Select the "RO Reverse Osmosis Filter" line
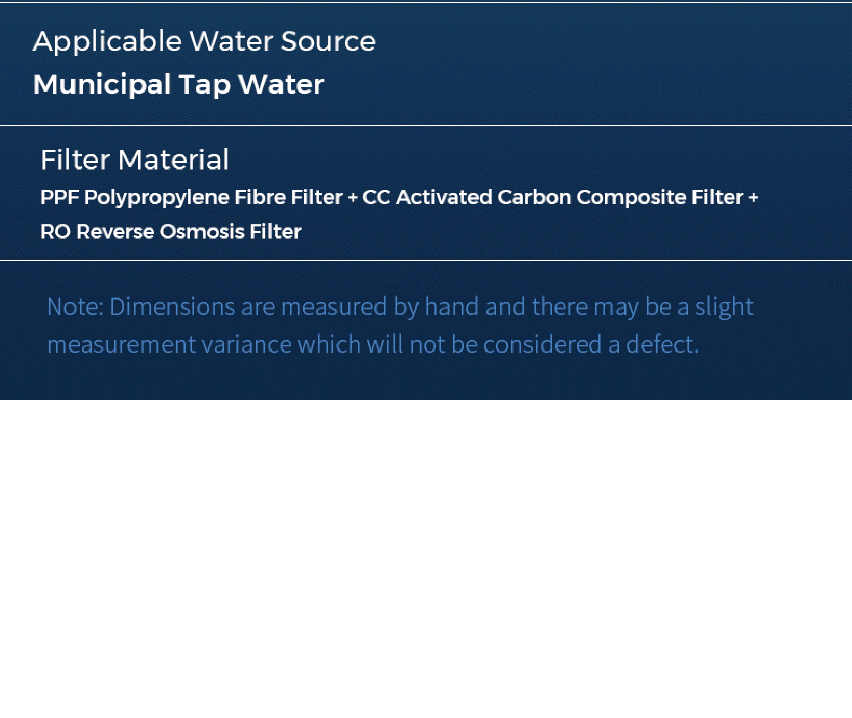The height and width of the screenshot is (718, 852). (x=171, y=232)
